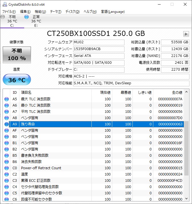Viewport: 192px width, 204px height.
Task: Click power-on count value 2401 回
Action: (x=175, y=63)
